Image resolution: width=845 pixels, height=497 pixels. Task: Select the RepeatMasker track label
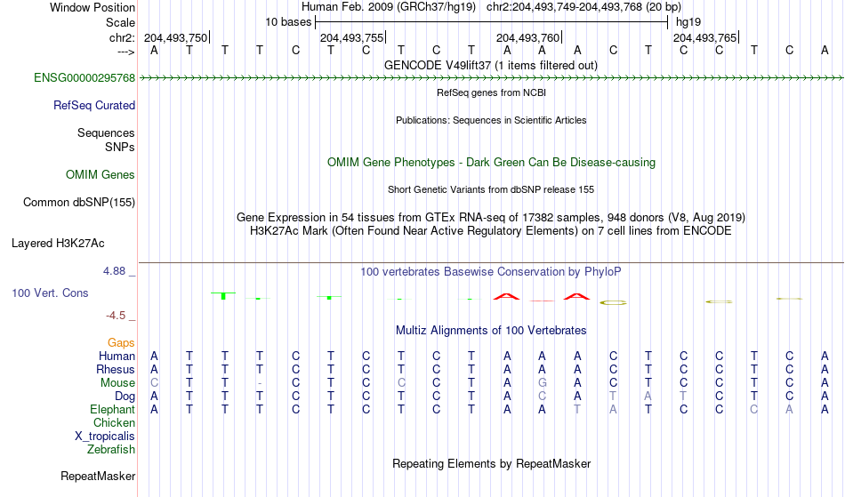pos(98,476)
